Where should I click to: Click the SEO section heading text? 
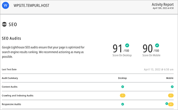point(13,25)
